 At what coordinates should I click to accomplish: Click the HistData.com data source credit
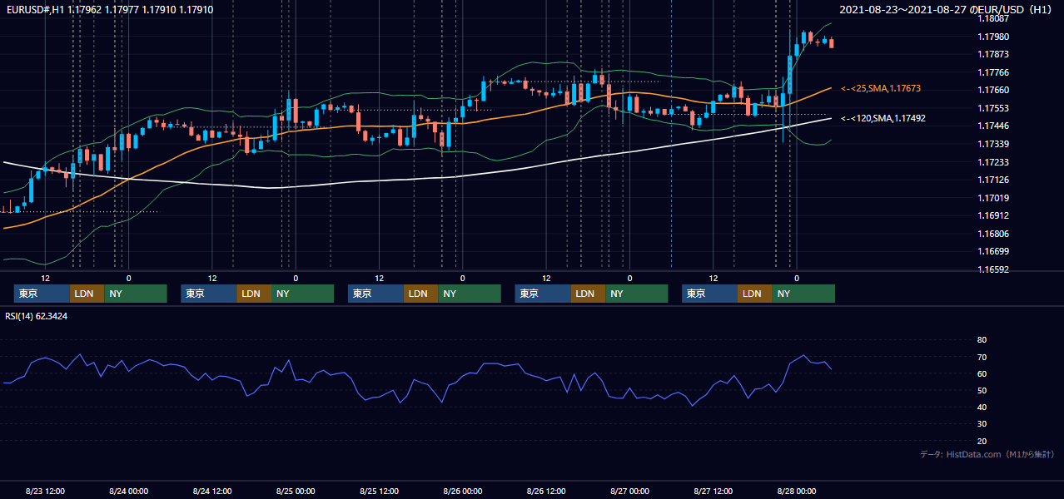point(987,454)
